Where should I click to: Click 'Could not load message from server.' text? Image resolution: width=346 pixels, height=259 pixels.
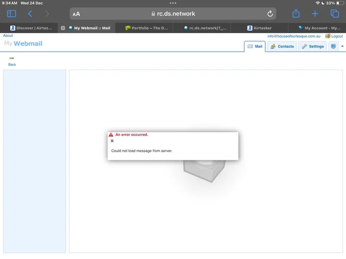142,151
